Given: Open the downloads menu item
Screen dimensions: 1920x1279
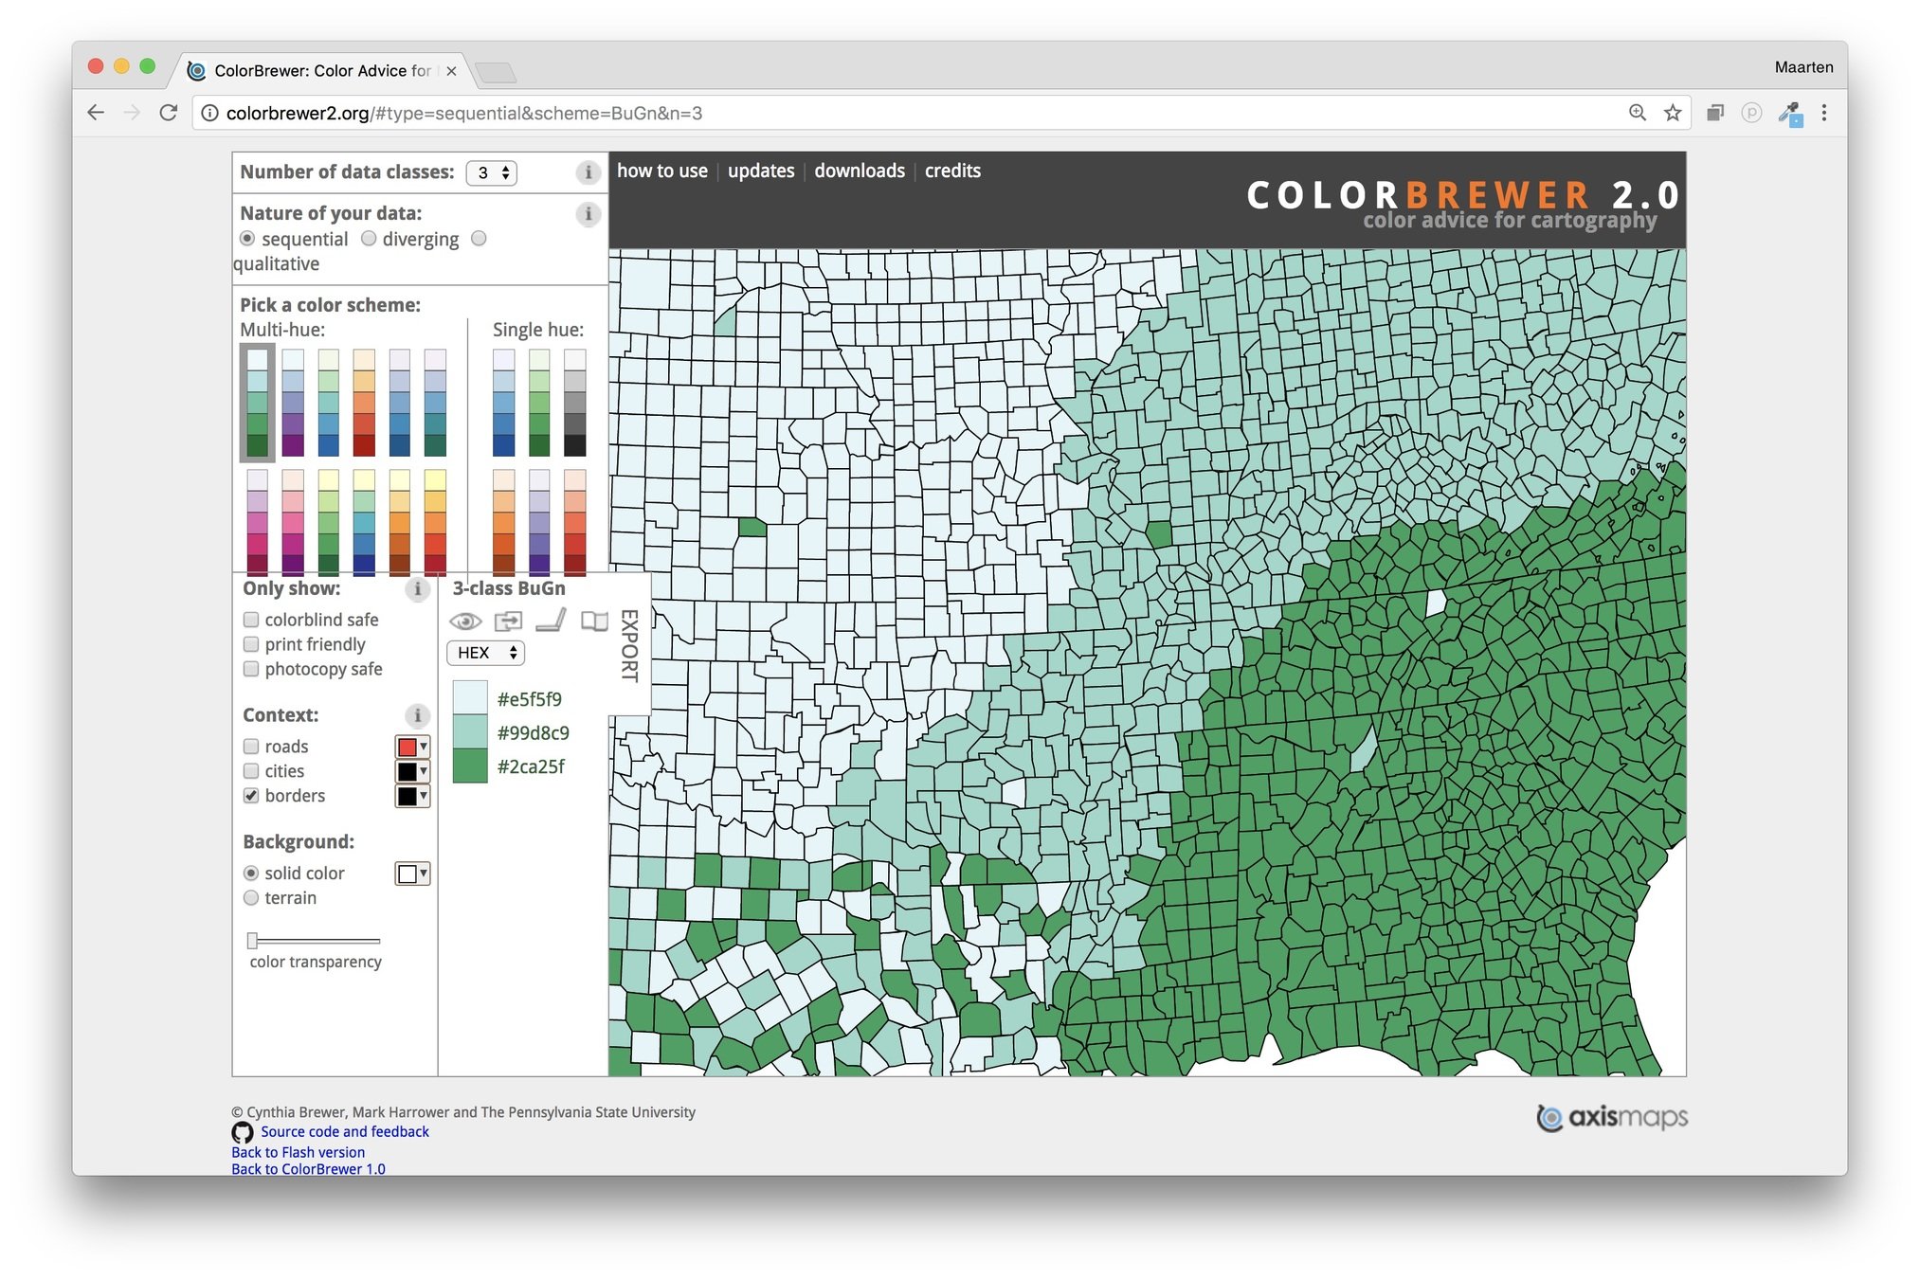Looking at the screenshot, I should point(859,171).
